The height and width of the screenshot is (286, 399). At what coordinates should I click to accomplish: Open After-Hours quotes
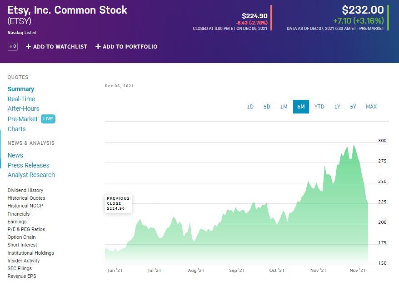24,108
